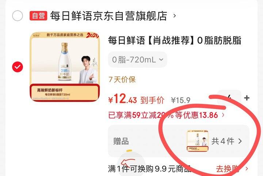Click the arrow after 优惠13.86

(223, 115)
